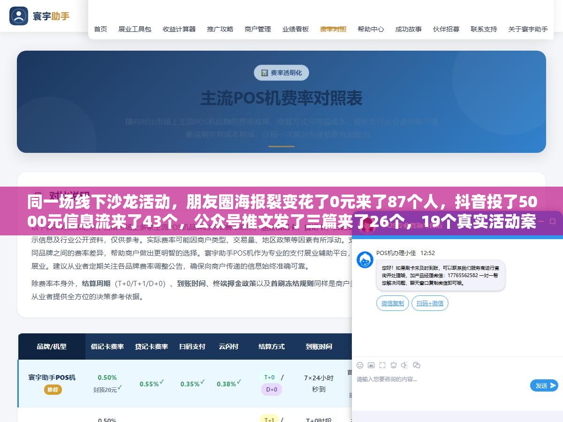
Task: Open 展业工具包 menu item
Action: click(x=135, y=29)
